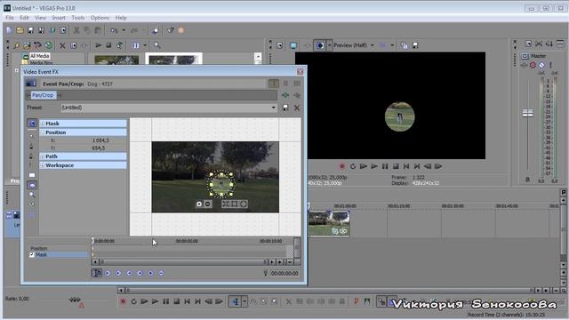Viewport: 569px width, 320px height.
Task: Click the plus button on floating mask toolbar
Action: click(199, 204)
